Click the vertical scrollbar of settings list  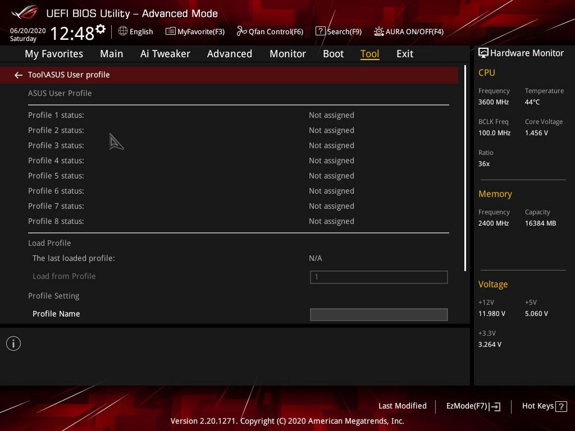[x=466, y=168]
